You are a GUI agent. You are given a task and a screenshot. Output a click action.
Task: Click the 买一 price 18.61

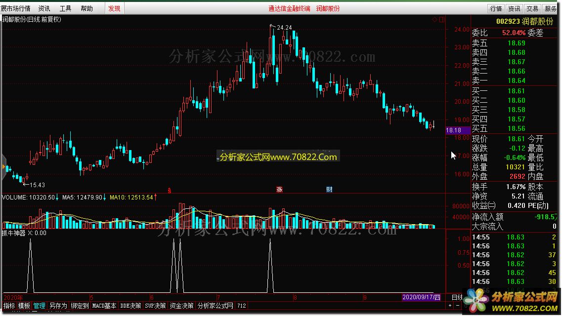pyautogui.click(x=516, y=91)
